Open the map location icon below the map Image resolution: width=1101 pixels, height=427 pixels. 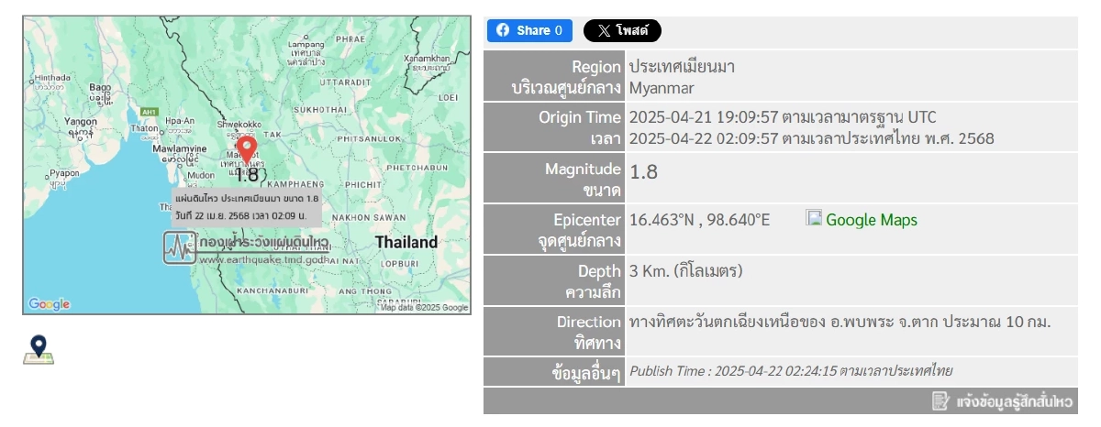click(x=38, y=350)
